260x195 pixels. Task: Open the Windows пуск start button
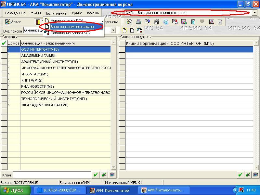click(15, 190)
